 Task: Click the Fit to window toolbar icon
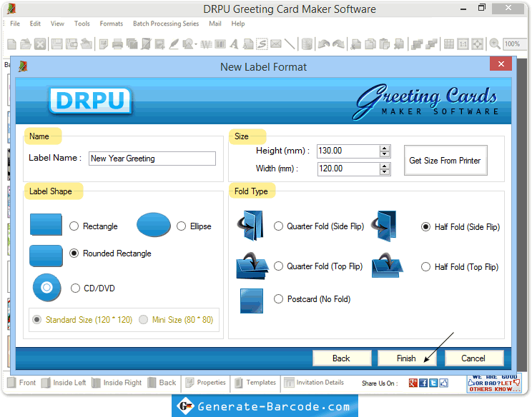(478, 44)
